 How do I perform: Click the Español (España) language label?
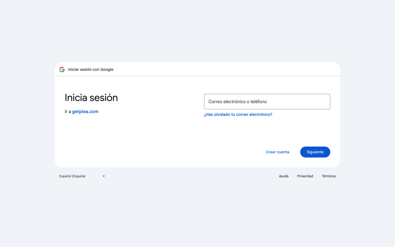point(72,176)
